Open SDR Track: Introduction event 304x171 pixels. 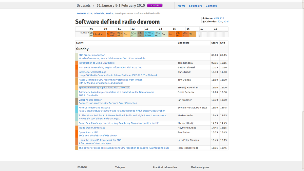92,55
